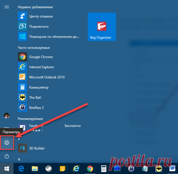Click the Рекомендуемые heading

[x=30, y=119]
